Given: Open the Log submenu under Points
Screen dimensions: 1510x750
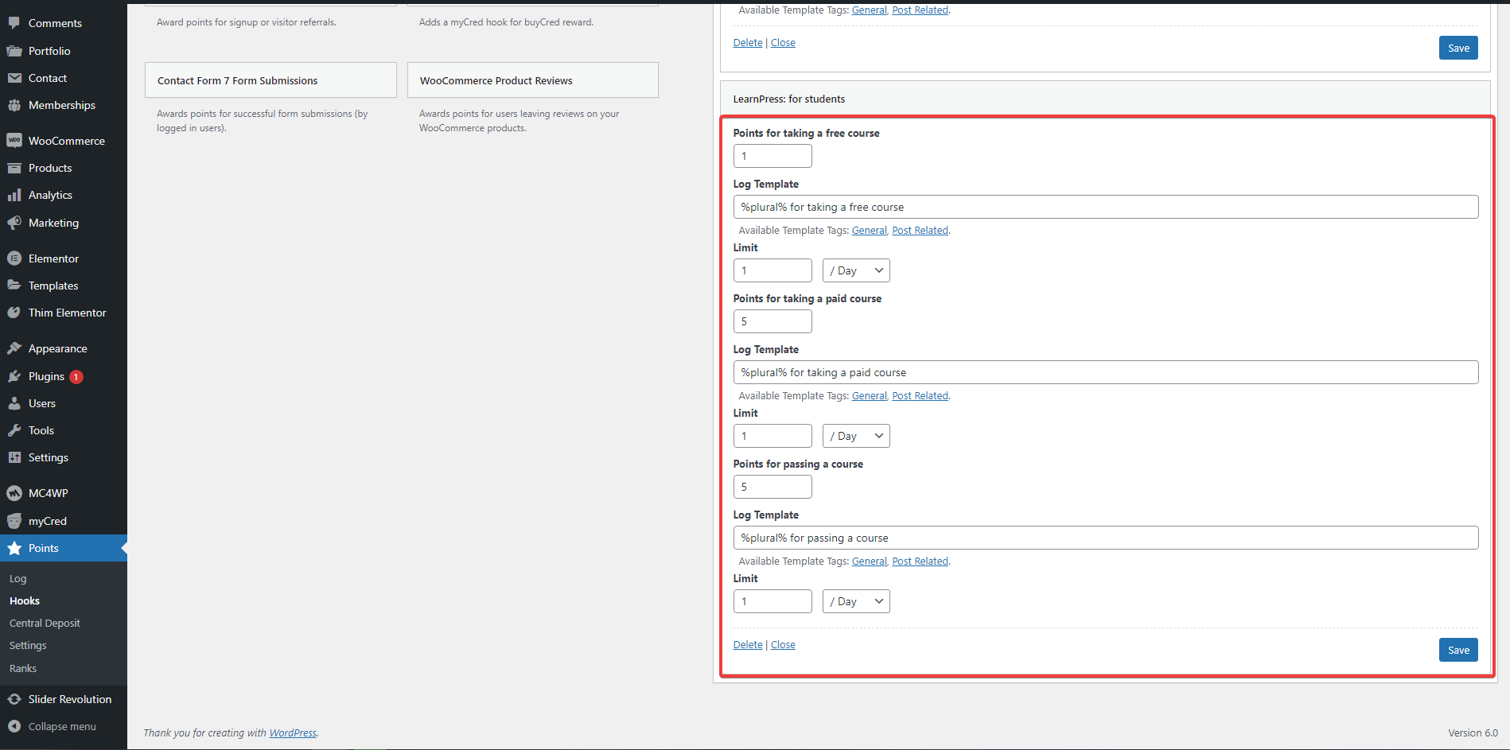Looking at the screenshot, I should click(18, 578).
